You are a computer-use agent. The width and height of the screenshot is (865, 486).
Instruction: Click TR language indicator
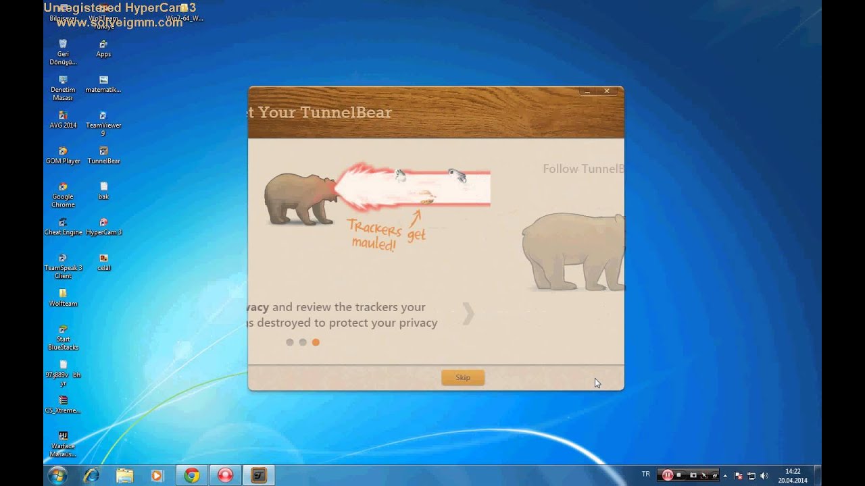[645, 475]
